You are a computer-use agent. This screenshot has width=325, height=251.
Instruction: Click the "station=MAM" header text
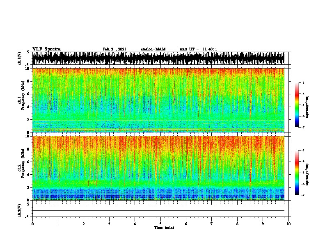(x=153, y=49)
